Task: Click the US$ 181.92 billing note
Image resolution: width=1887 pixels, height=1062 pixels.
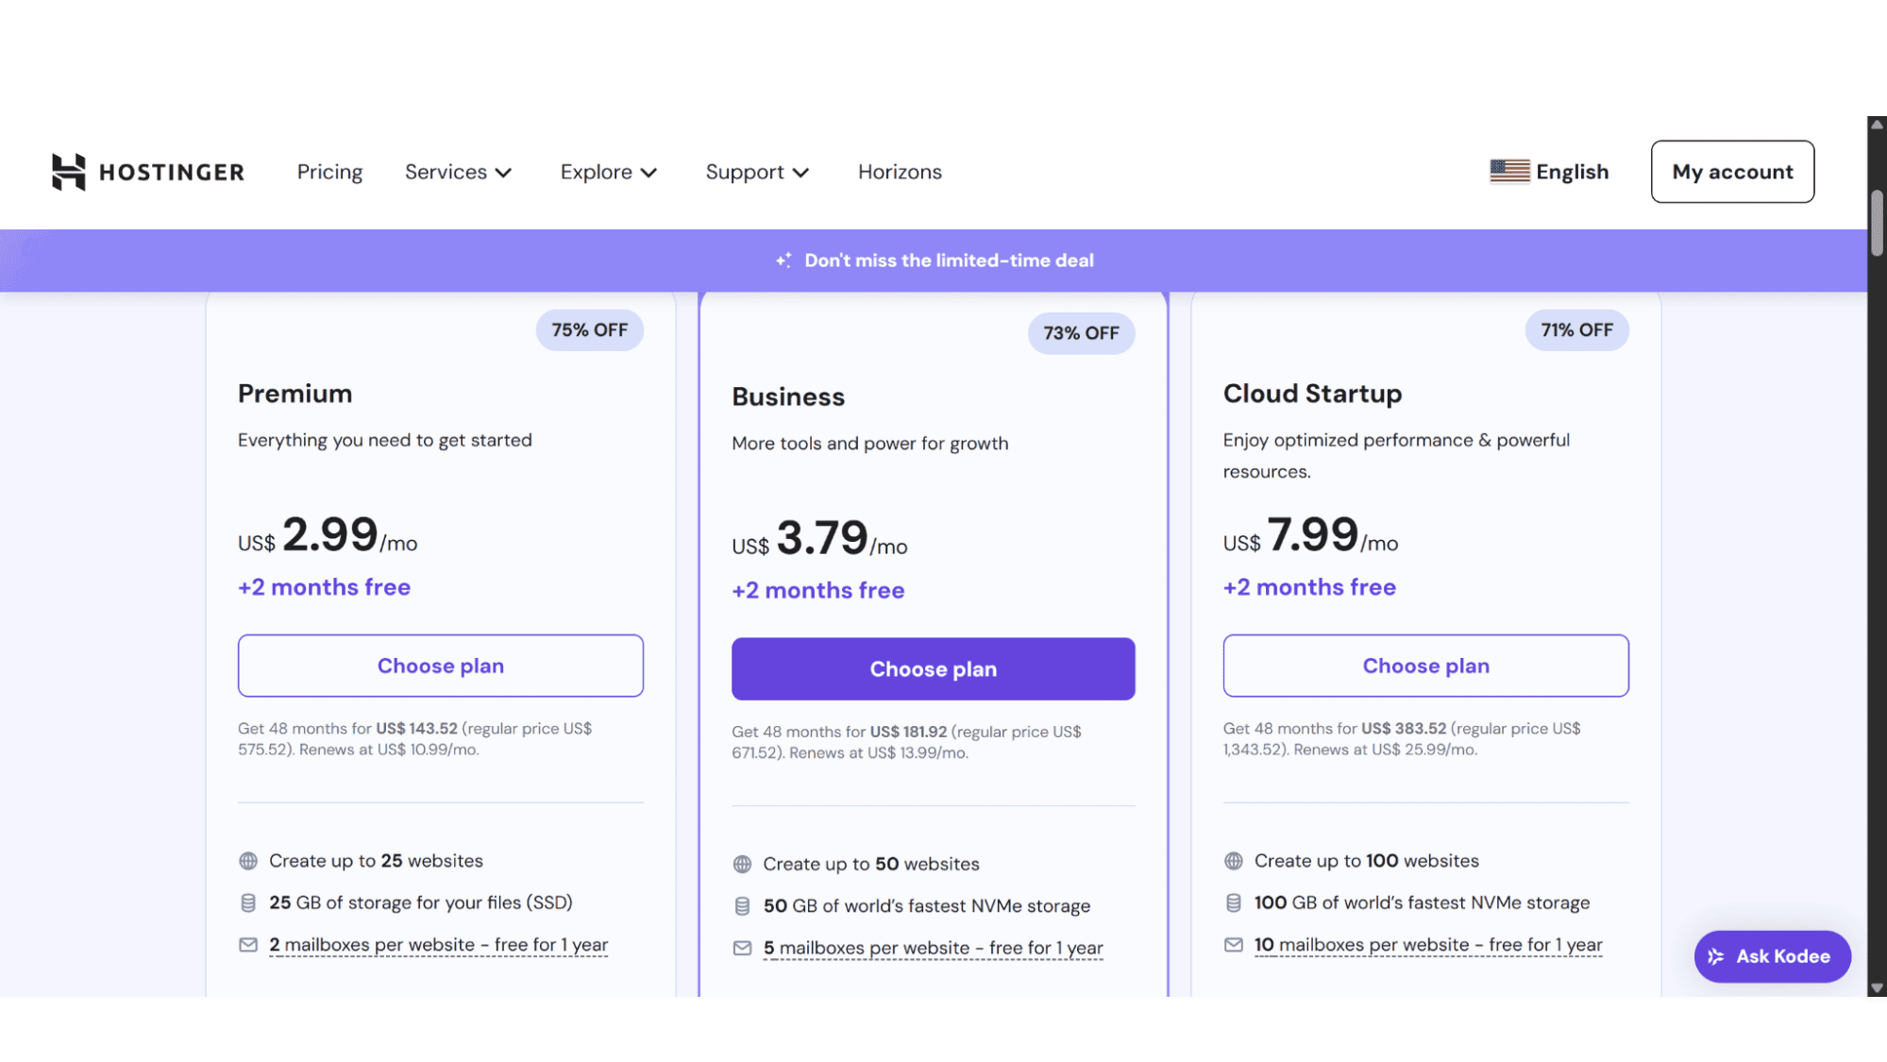Action: (907, 742)
